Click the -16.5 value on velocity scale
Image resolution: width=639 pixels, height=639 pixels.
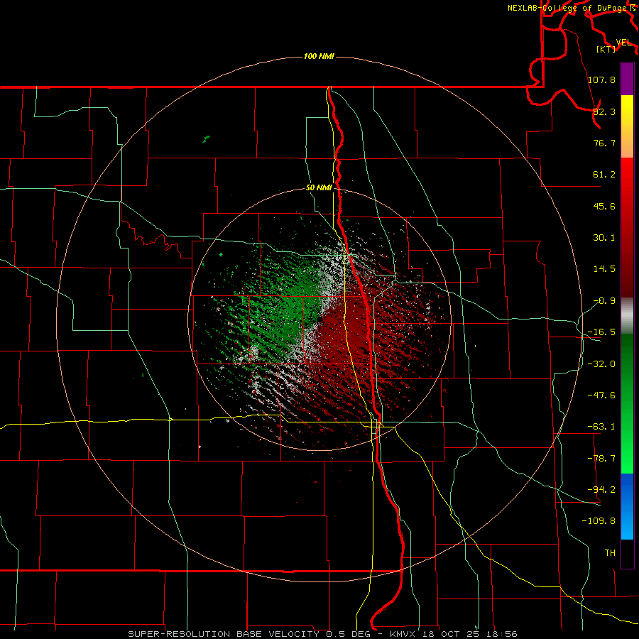tap(601, 332)
